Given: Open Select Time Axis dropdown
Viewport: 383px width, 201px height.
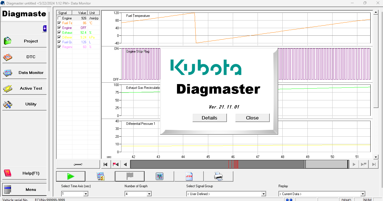Looking at the screenshot, I should click(x=86, y=194).
